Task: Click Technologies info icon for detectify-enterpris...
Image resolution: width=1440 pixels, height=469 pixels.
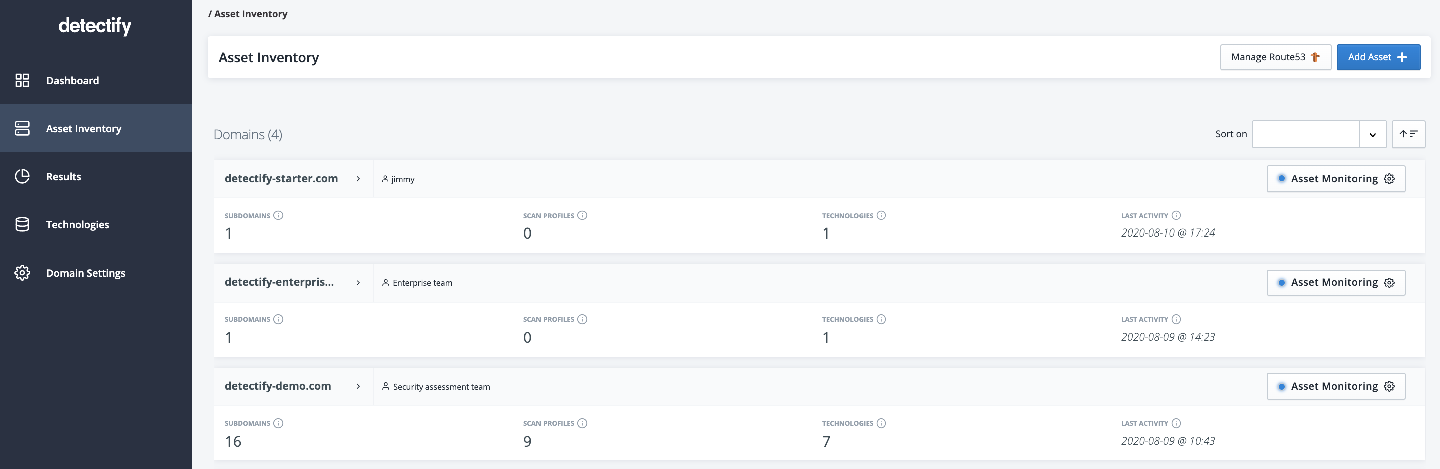Action: coord(881,319)
